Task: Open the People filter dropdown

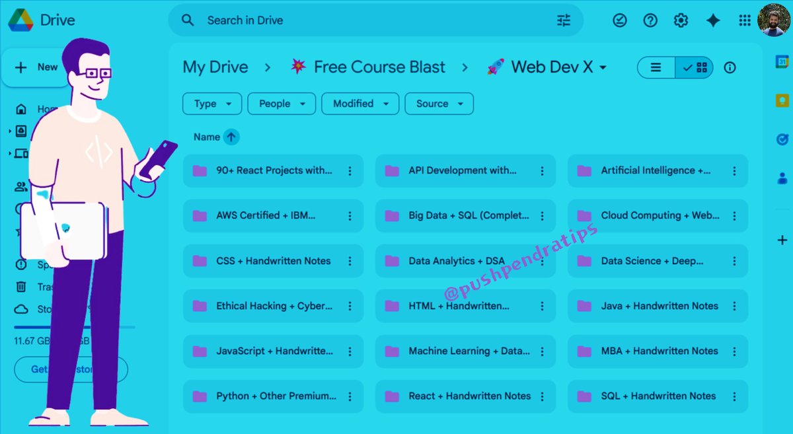Action: point(282,104)
